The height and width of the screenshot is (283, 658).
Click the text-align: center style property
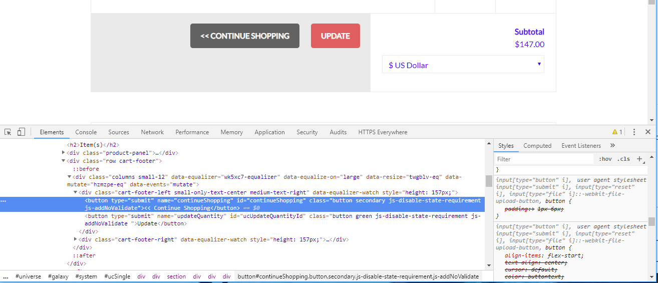tap(536, 262)
